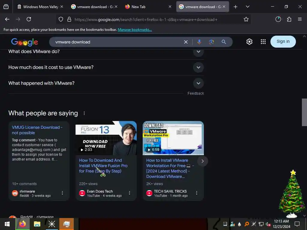Open VMUG License Download not possible link

click(x=37, y=130)
